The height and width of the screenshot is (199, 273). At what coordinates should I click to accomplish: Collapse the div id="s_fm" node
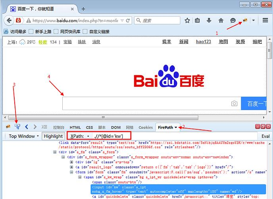55,152
